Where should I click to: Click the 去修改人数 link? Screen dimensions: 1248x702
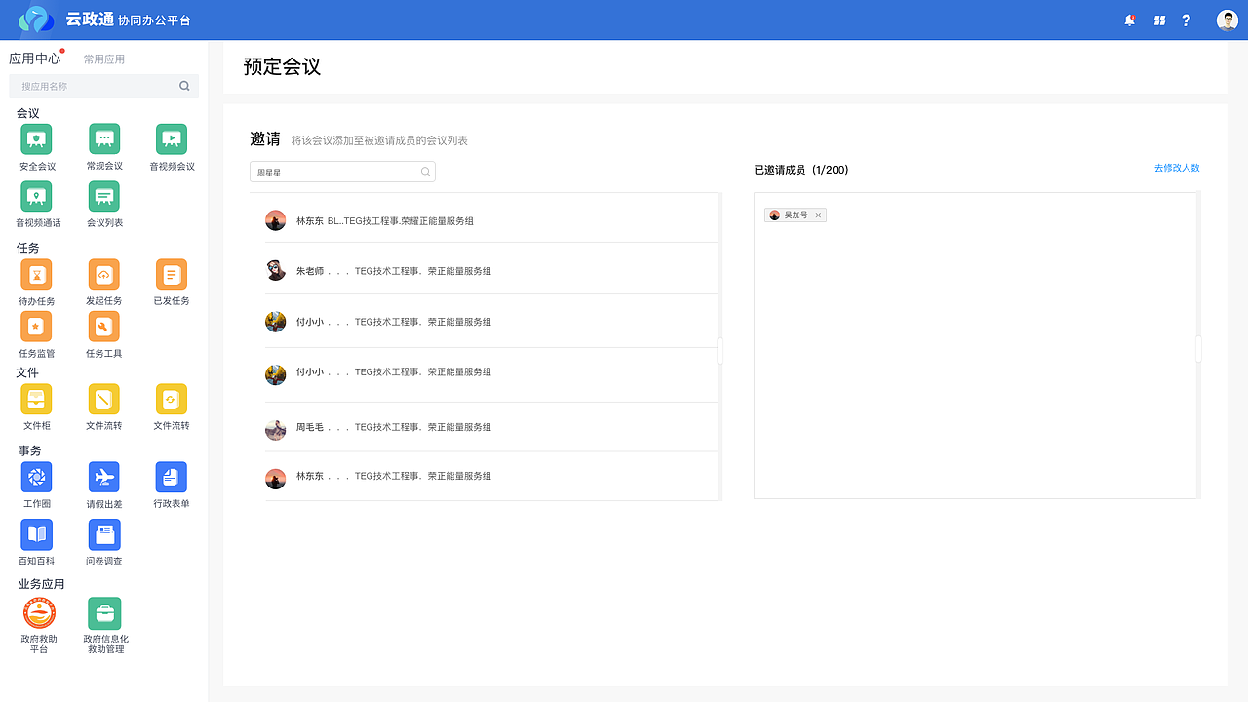click(1177, 168)
